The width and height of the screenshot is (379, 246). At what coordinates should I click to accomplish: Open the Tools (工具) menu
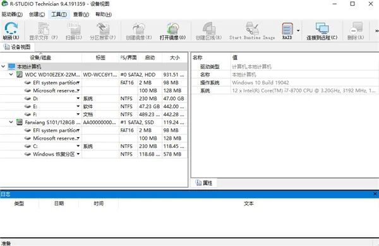59,15
